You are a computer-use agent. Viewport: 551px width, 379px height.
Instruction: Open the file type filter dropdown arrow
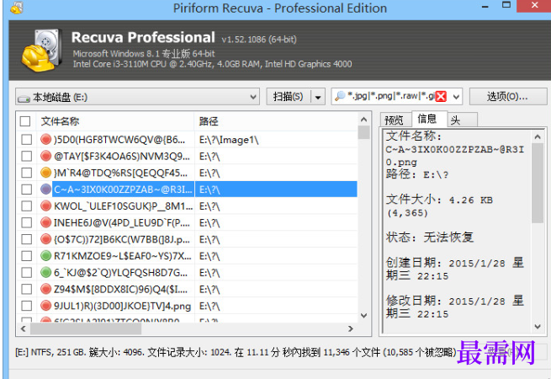[x=456, y=96]
